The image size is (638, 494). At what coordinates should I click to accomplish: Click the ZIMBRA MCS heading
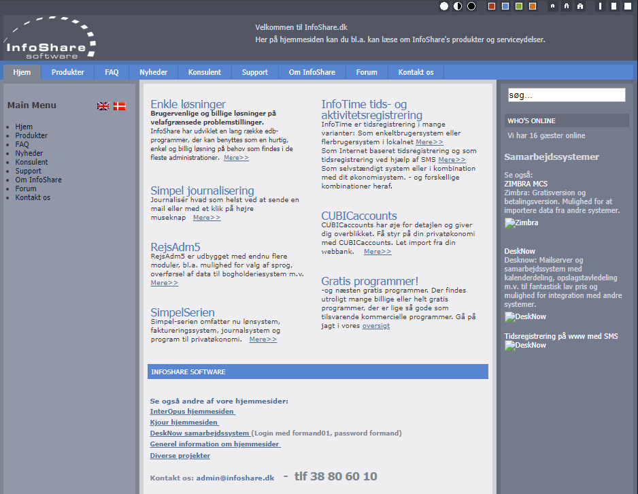(x=526, y=184)
